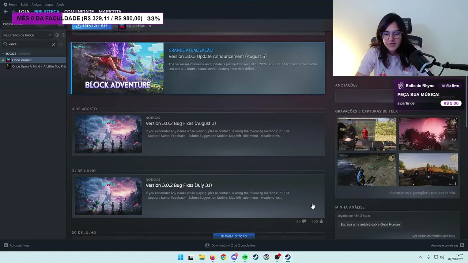This screenshot has height=263, width=468.
Task: Filter ready-to-play games with play icon
Action: click(x=63, y=35)
